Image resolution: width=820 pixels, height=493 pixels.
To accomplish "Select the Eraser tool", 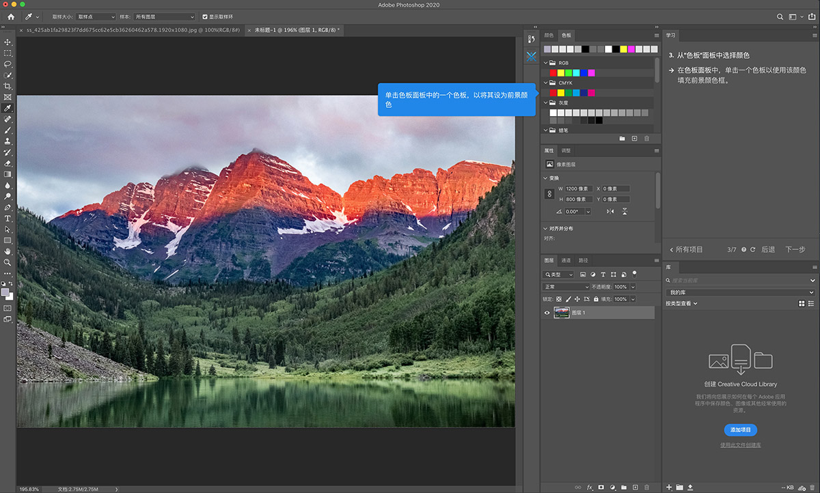I will coord(8,163).
